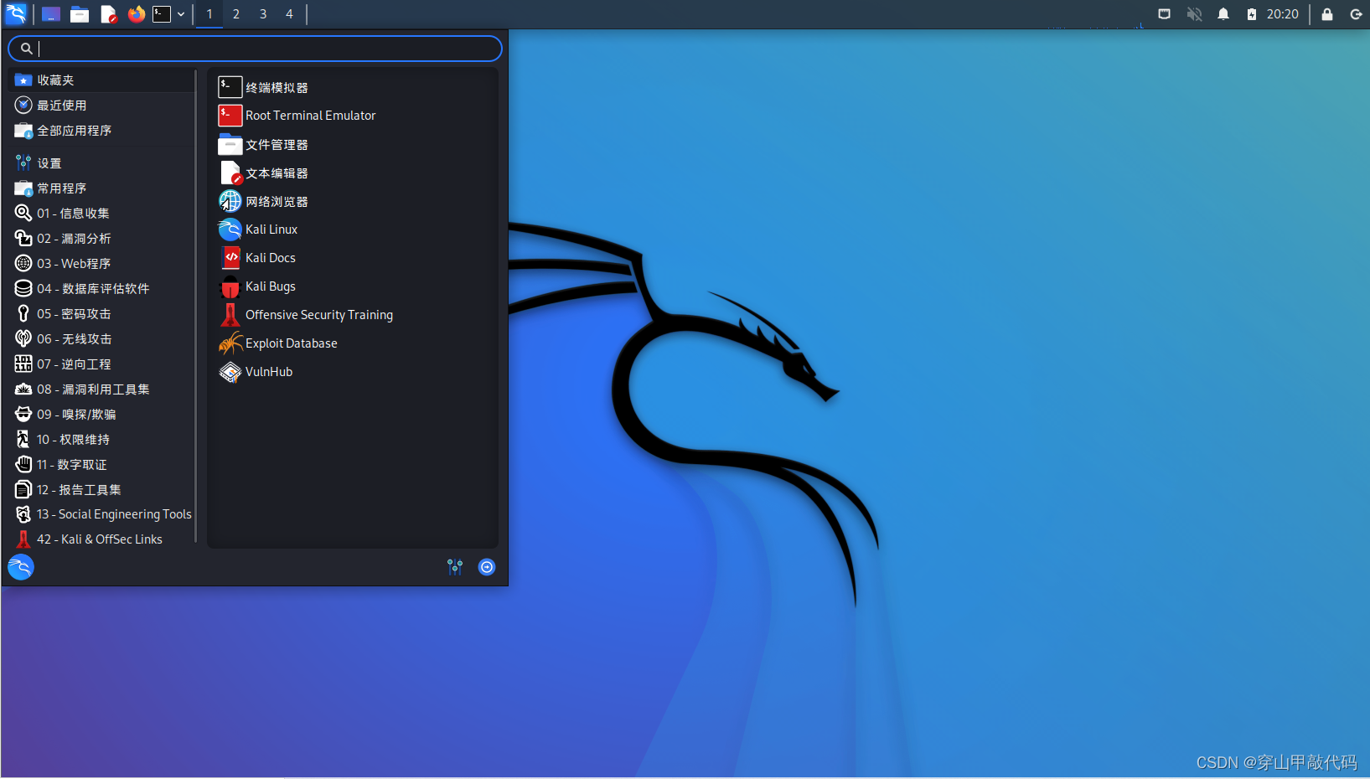Image resolution: width=1370 pixels, height=779 pixels.
Task: Open category 04 - 数据库评估软件
Action: 101,289
